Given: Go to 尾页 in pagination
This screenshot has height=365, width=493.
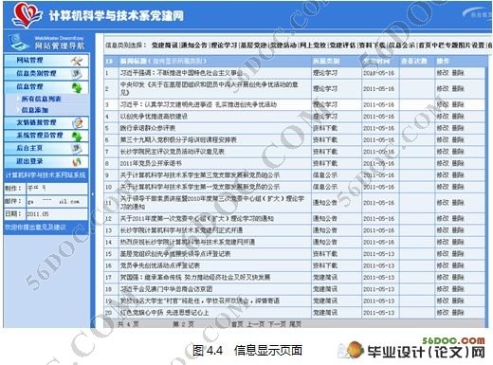Looking at the screenshot, I should point(295,324).
